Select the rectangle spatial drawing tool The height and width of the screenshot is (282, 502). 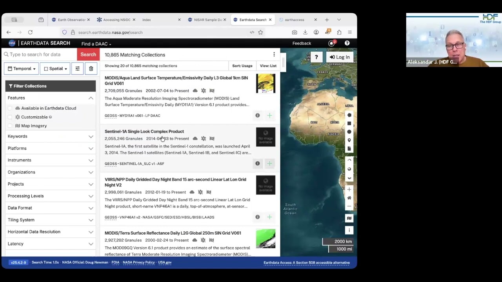[x=349, y=123]
